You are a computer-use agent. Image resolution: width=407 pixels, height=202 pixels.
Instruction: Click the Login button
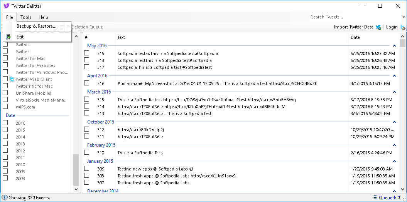[x=395, y=27]
